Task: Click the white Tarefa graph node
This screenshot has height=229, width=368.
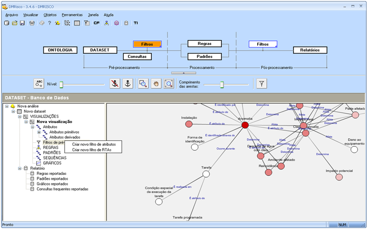Action: 206,174
